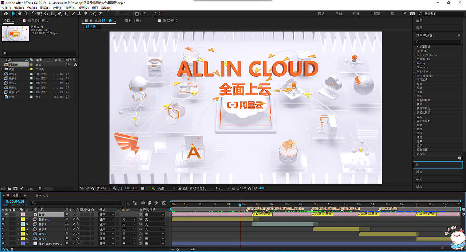This screenshot has height=252, width=466.
Task: Reset exposure icon in viewer
Action: (256, 188)
